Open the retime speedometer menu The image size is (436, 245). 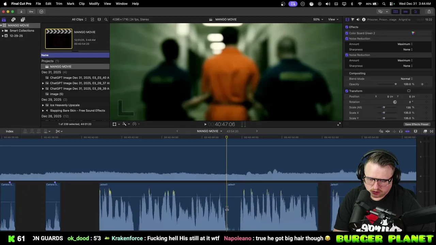(x=136, y=124)
